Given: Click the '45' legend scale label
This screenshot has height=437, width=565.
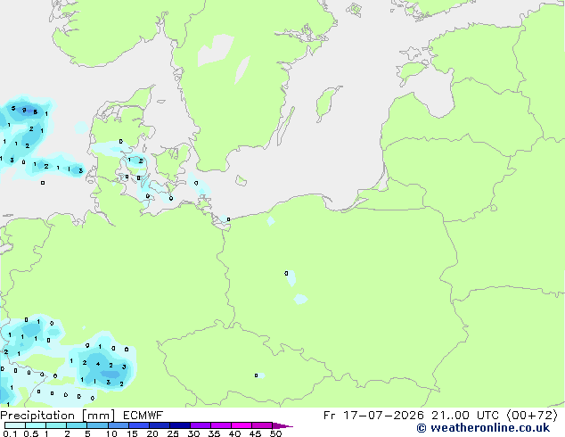Looking at the screenshot, I should [255, 433].
